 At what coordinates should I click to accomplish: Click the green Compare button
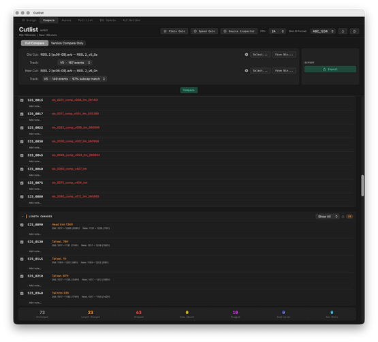[x=189, y=90]
